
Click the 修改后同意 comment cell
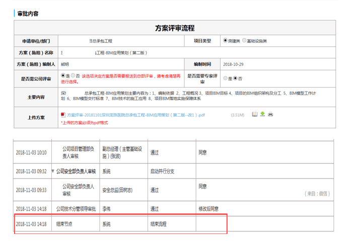[265, 209]
